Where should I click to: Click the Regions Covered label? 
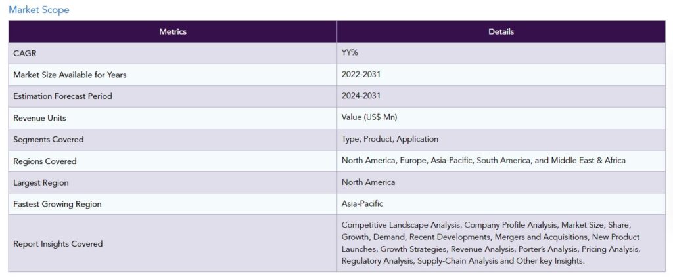[x=45, y=161]
